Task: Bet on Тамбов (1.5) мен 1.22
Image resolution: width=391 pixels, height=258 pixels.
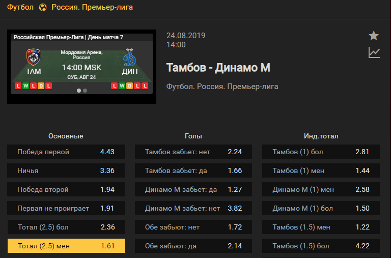Action: [321, 227]
